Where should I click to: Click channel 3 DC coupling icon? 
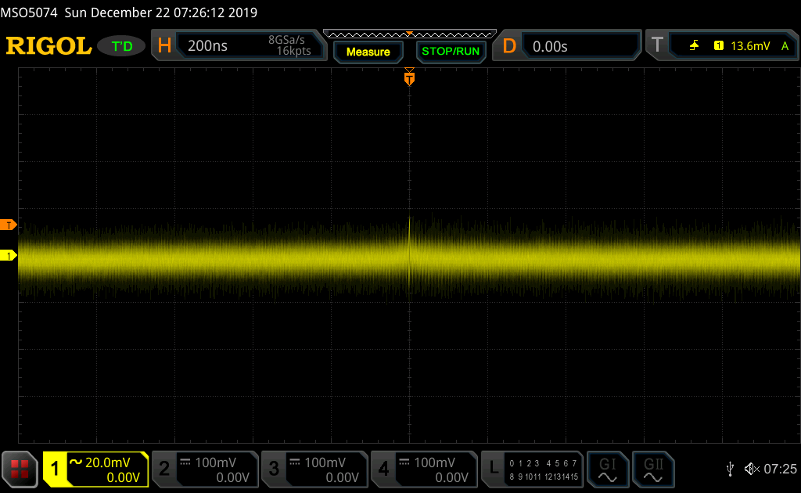click(295, 462)
